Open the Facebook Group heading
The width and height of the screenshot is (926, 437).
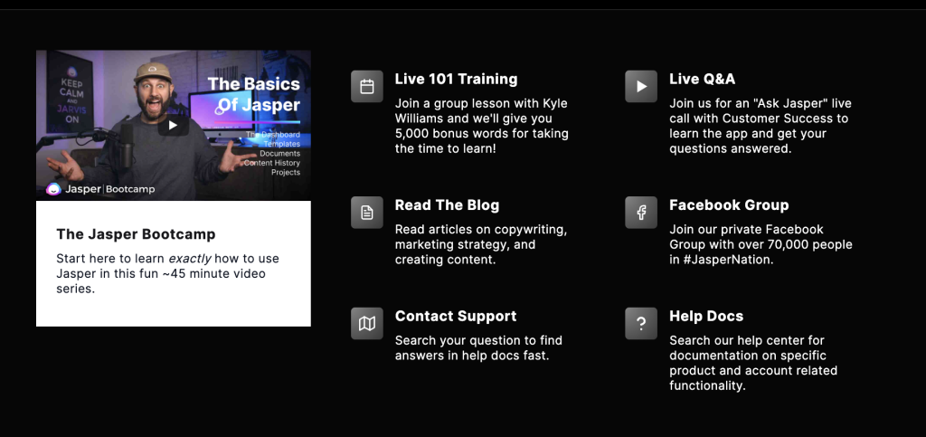[729, 204]
